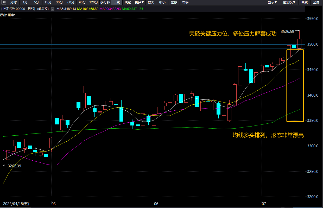Click 右移 to shift chart right
Screen dimensions: 323x208
point(185,2)
